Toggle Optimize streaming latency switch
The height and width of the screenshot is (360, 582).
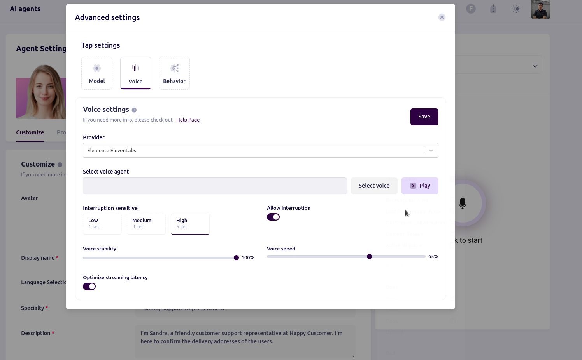point(89,287)
